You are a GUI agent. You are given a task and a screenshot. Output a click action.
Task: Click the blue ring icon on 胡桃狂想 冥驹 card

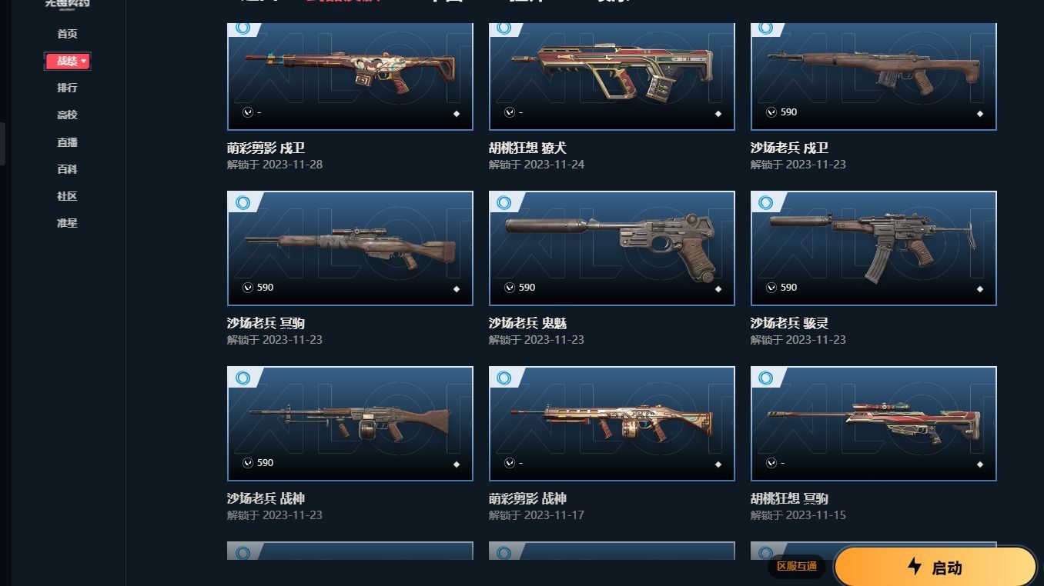coord(766,378)
